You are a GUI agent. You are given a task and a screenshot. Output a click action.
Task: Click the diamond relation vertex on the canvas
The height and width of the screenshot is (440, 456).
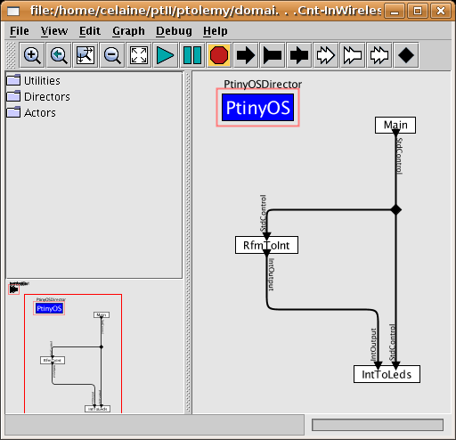[395, 210]
